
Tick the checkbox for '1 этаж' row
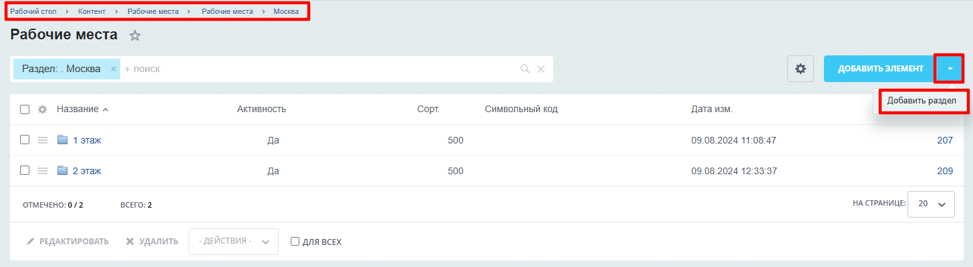tap(25, 140)
